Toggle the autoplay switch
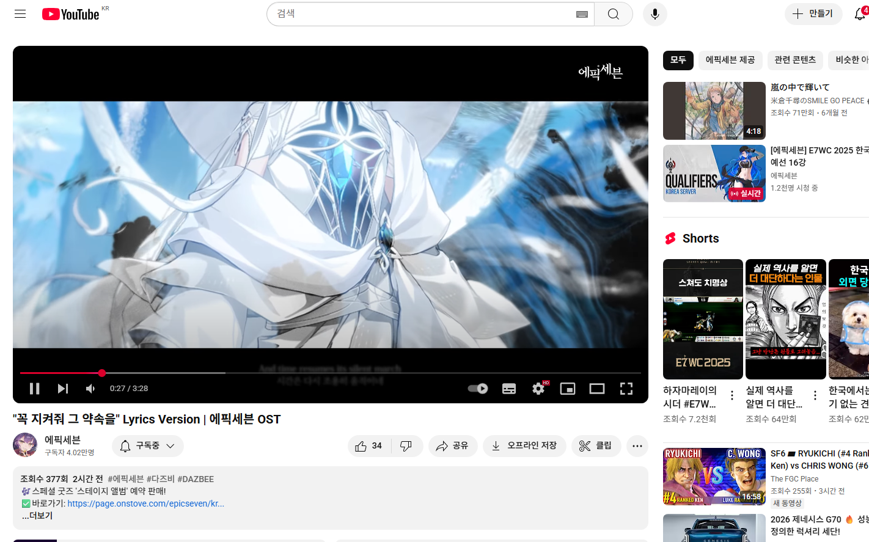Screen dimensions: 869x542 click(477, 389)
